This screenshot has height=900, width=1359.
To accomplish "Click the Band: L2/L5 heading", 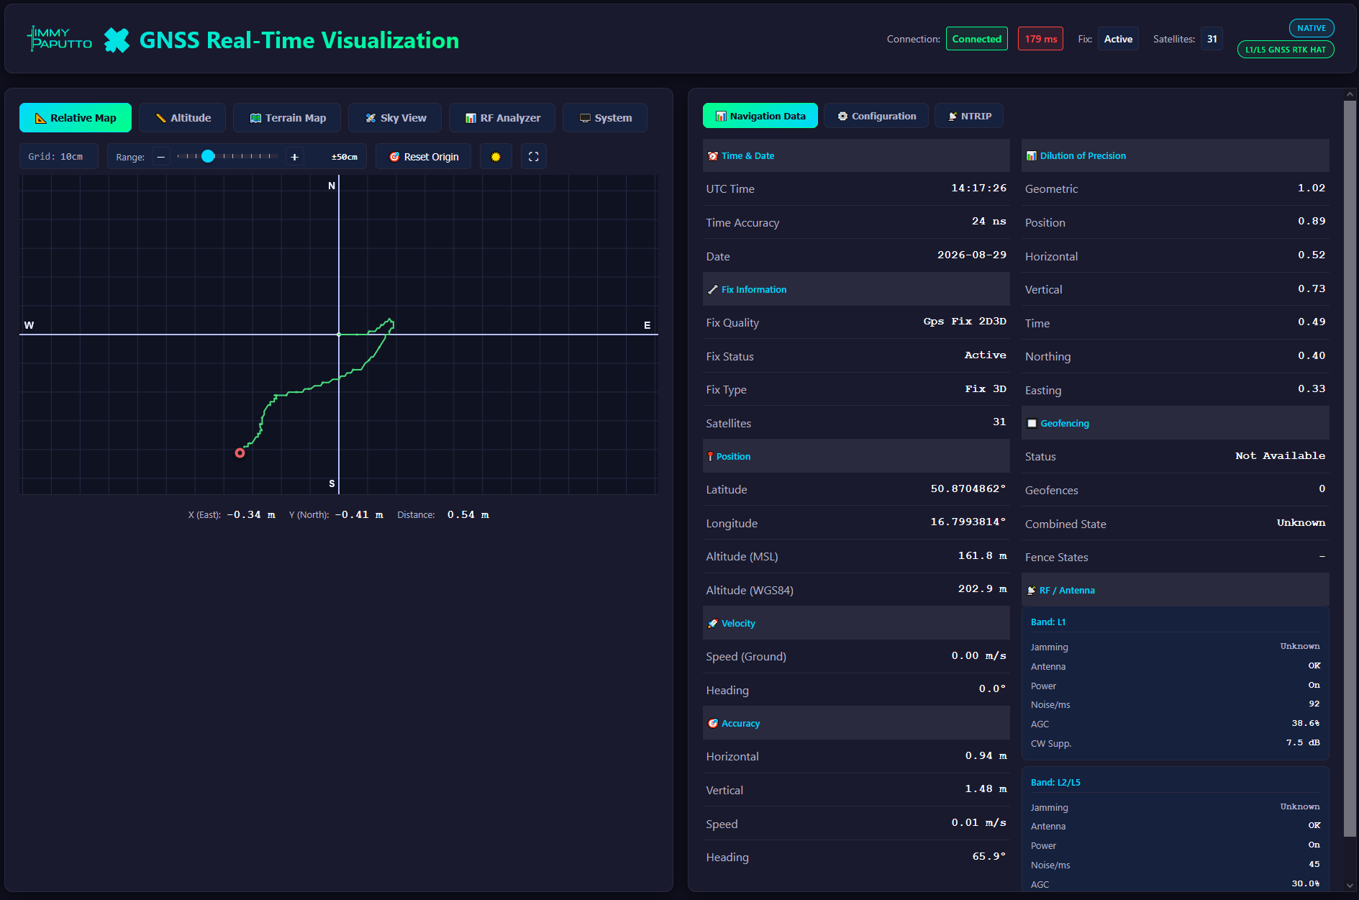I will point(1055,783).
